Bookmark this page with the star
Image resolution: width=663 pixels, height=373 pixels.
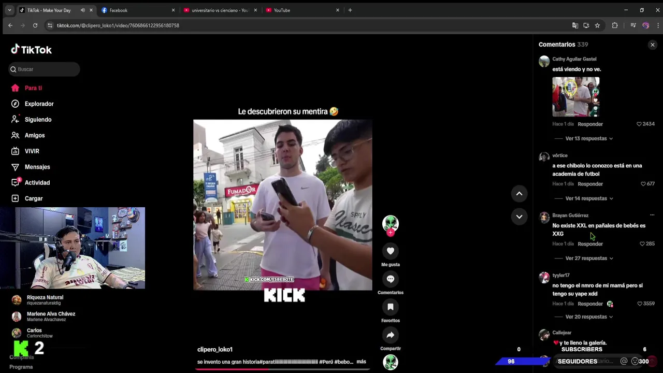pos(597,25)
